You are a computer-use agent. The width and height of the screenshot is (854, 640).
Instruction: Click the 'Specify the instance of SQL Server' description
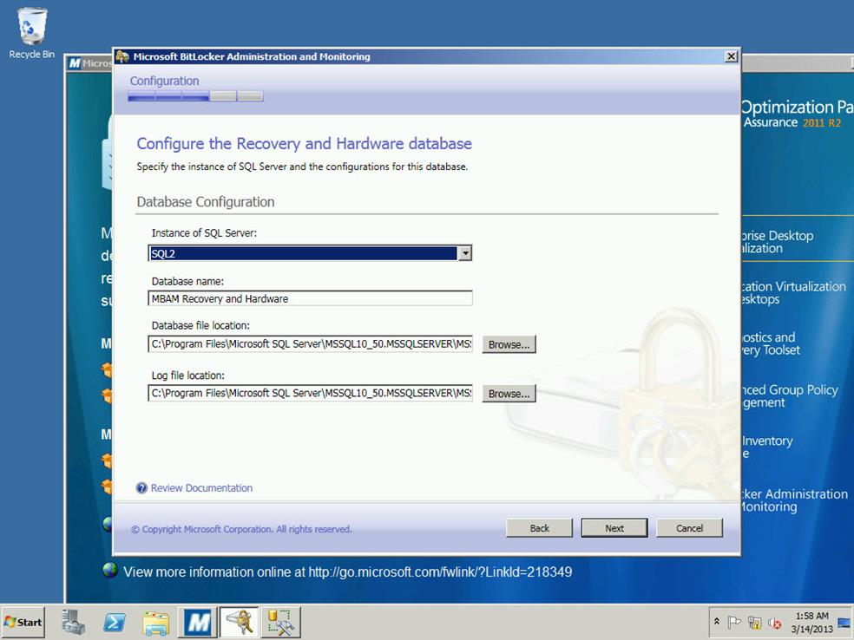302,167
